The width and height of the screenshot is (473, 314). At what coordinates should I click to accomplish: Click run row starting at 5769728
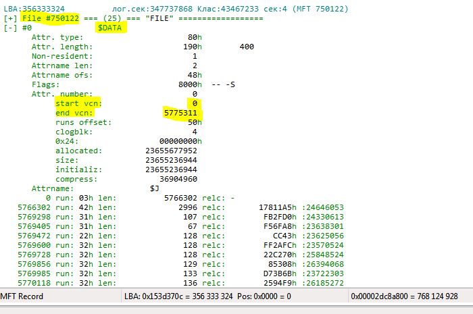pos(180,255)
